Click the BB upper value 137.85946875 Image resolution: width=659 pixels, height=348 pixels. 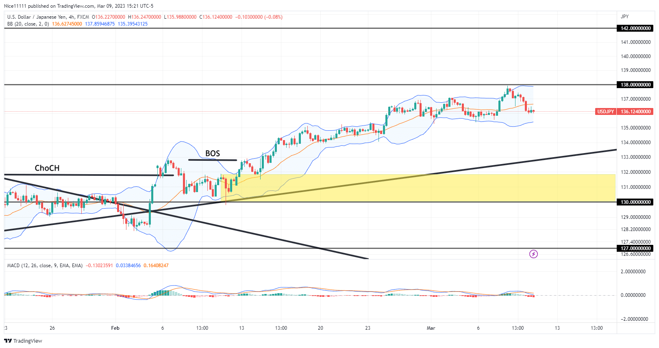(x=100, y=24)
